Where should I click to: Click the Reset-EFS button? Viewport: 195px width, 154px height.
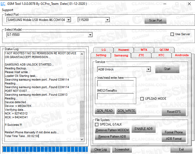tap(174, 112)
